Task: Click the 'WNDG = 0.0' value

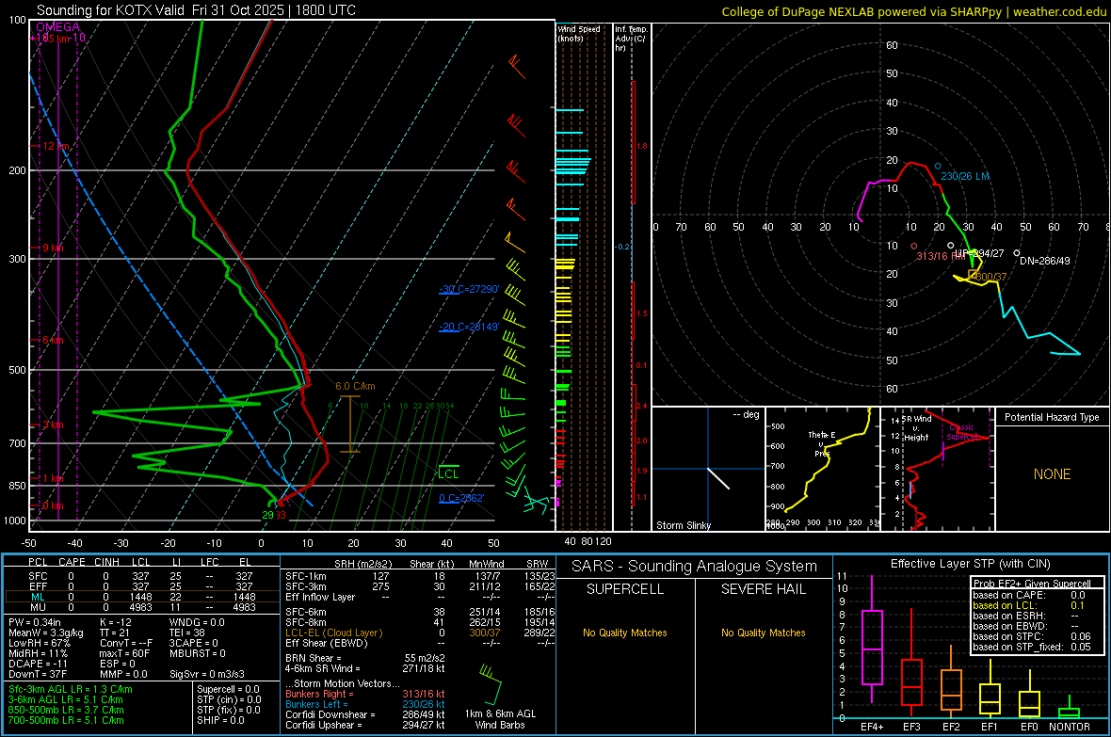Action: click(197, 622)
